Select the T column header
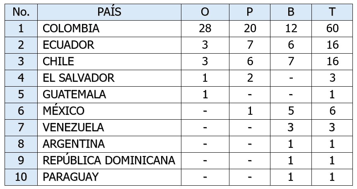The height and width of the screenshot is (189, 357). [332, 12]
